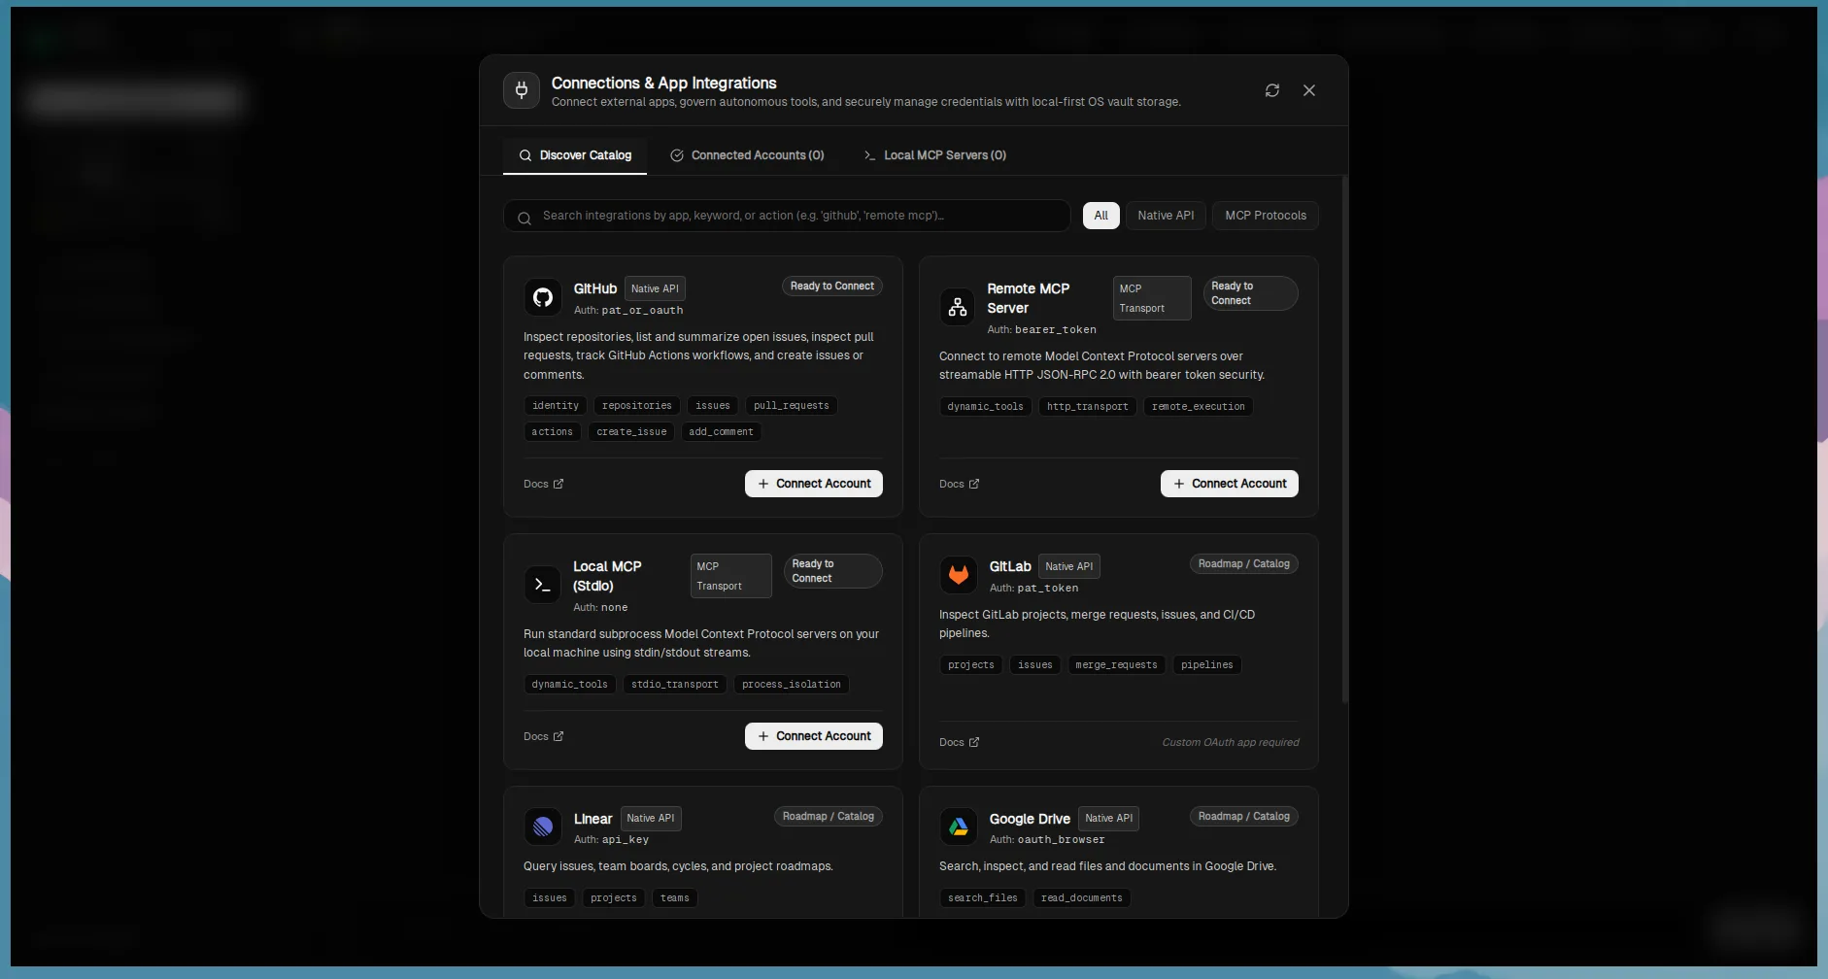
Task: Filter by Native API
Action: [x=1166, y=216]
